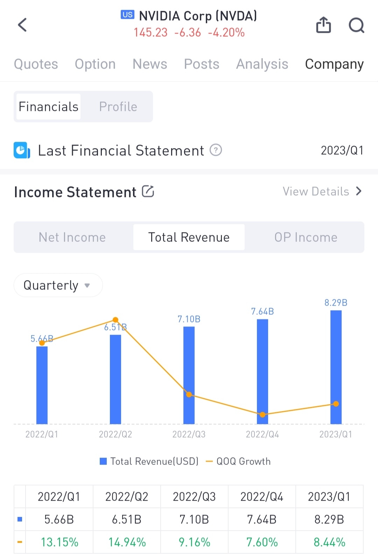Switch to Net Income view

pyautogui.click(x=72, y=237)
